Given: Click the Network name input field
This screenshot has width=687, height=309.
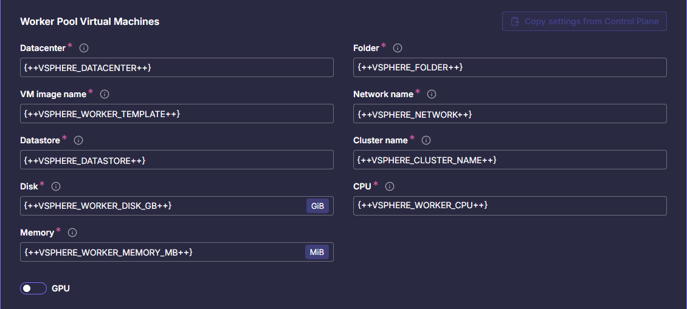Looking at the screenshot, I should tap(509, 114).
